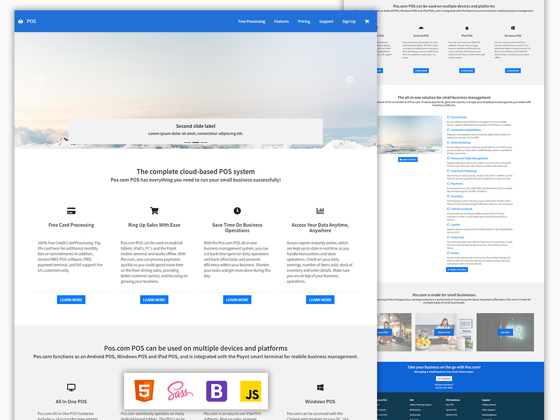This screenshot has width=560, height=420.
Task: Click POS brand name in header
Action: pos(31,21)
